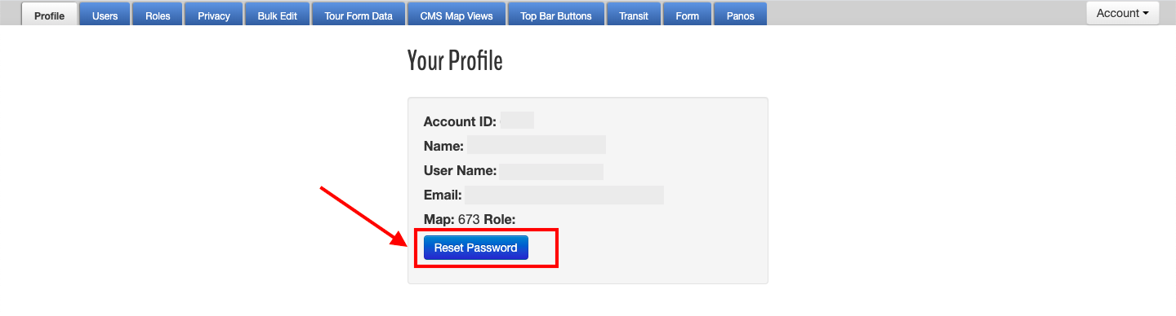
Task: Click the Map number 673
Action: 469,219
